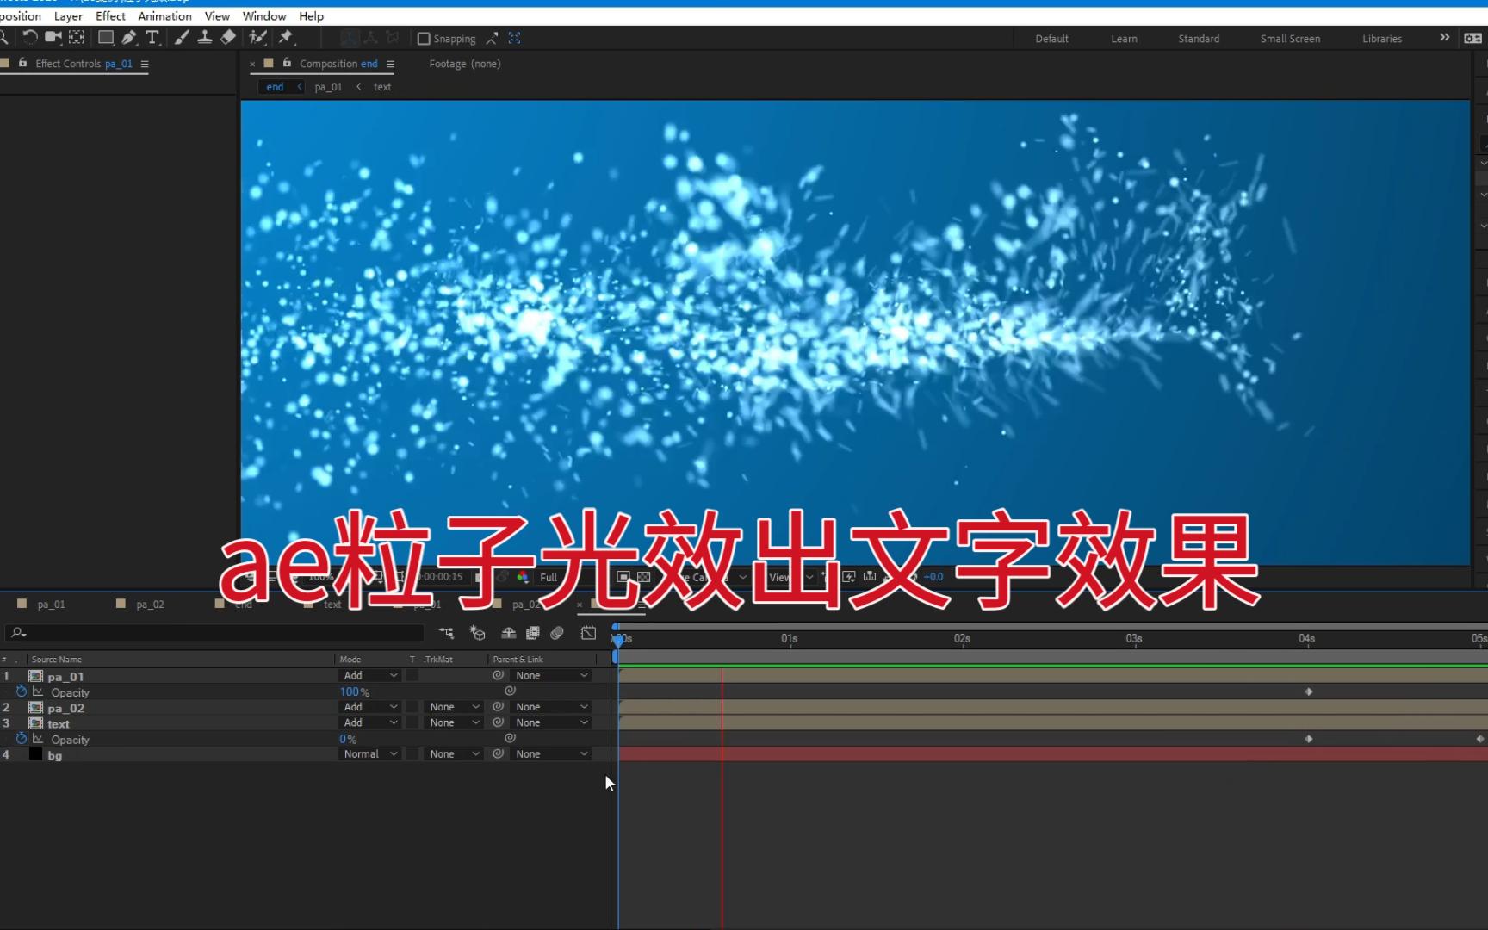Open the Animation menu
This screenshot has height=930, width=1488.
coord(164,15)
